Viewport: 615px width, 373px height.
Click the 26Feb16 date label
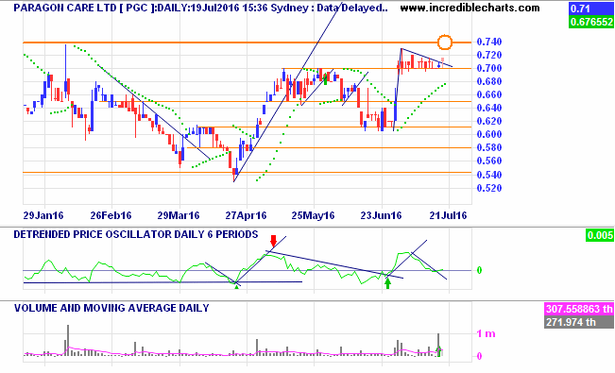point(111,215)
